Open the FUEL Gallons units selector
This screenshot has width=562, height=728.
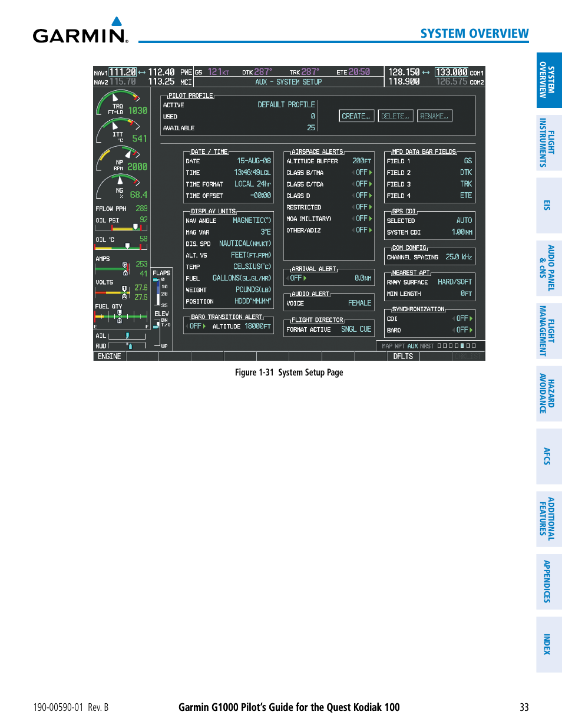242,278
